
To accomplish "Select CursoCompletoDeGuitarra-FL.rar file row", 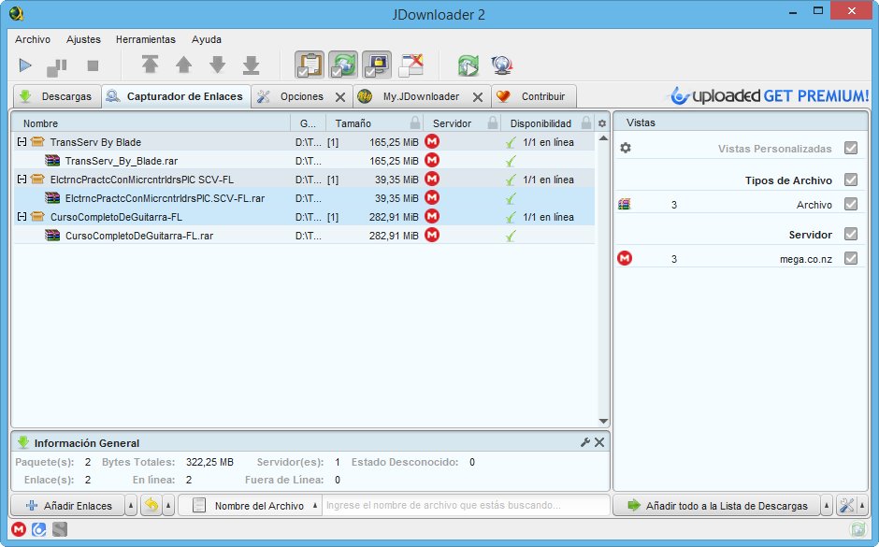I will 305,236.
